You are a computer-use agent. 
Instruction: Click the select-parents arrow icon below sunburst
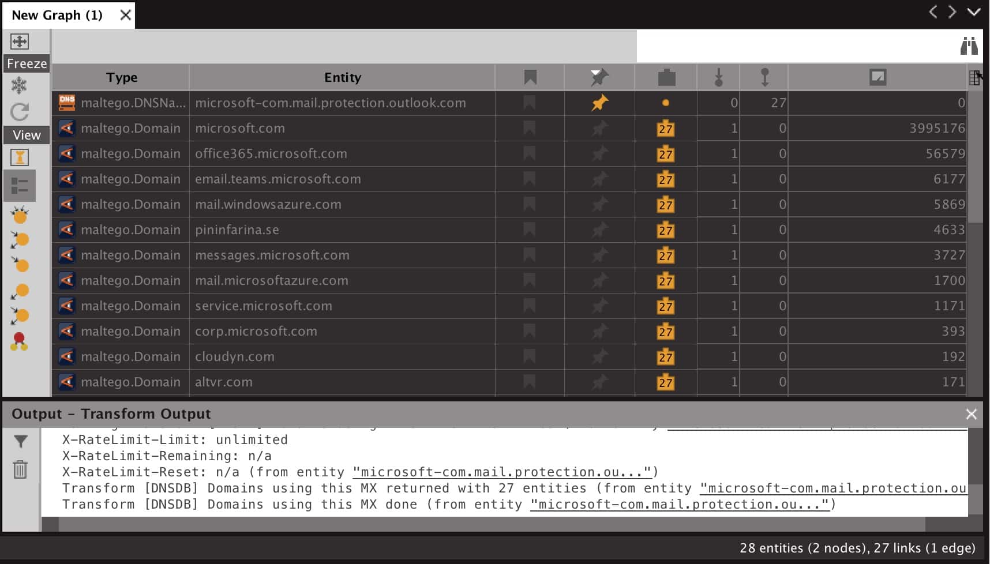[20, 240]
